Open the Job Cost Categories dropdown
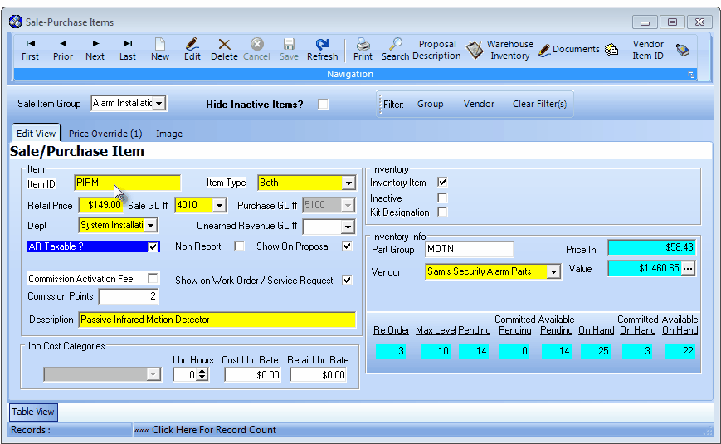 click(153, 374)
